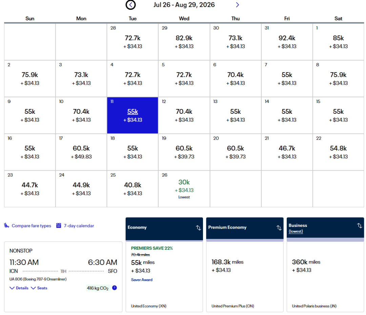Viewport: 366px width, 315px height.
Task: Click the 7-day calendar icon
Action: 59,226
